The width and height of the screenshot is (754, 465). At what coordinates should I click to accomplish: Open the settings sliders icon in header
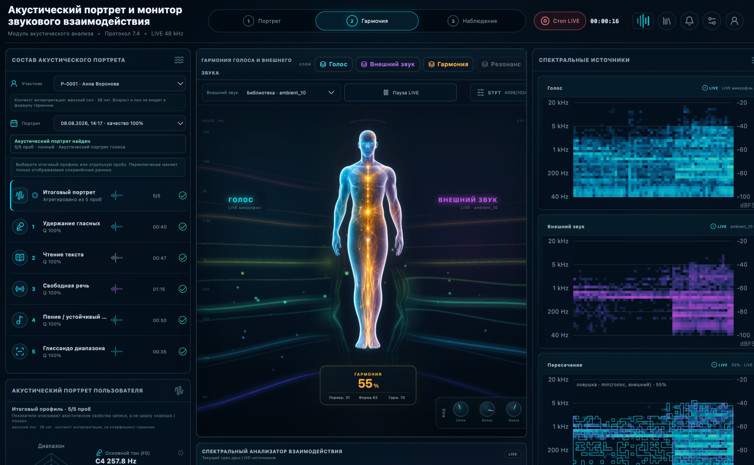click(712, 21)
